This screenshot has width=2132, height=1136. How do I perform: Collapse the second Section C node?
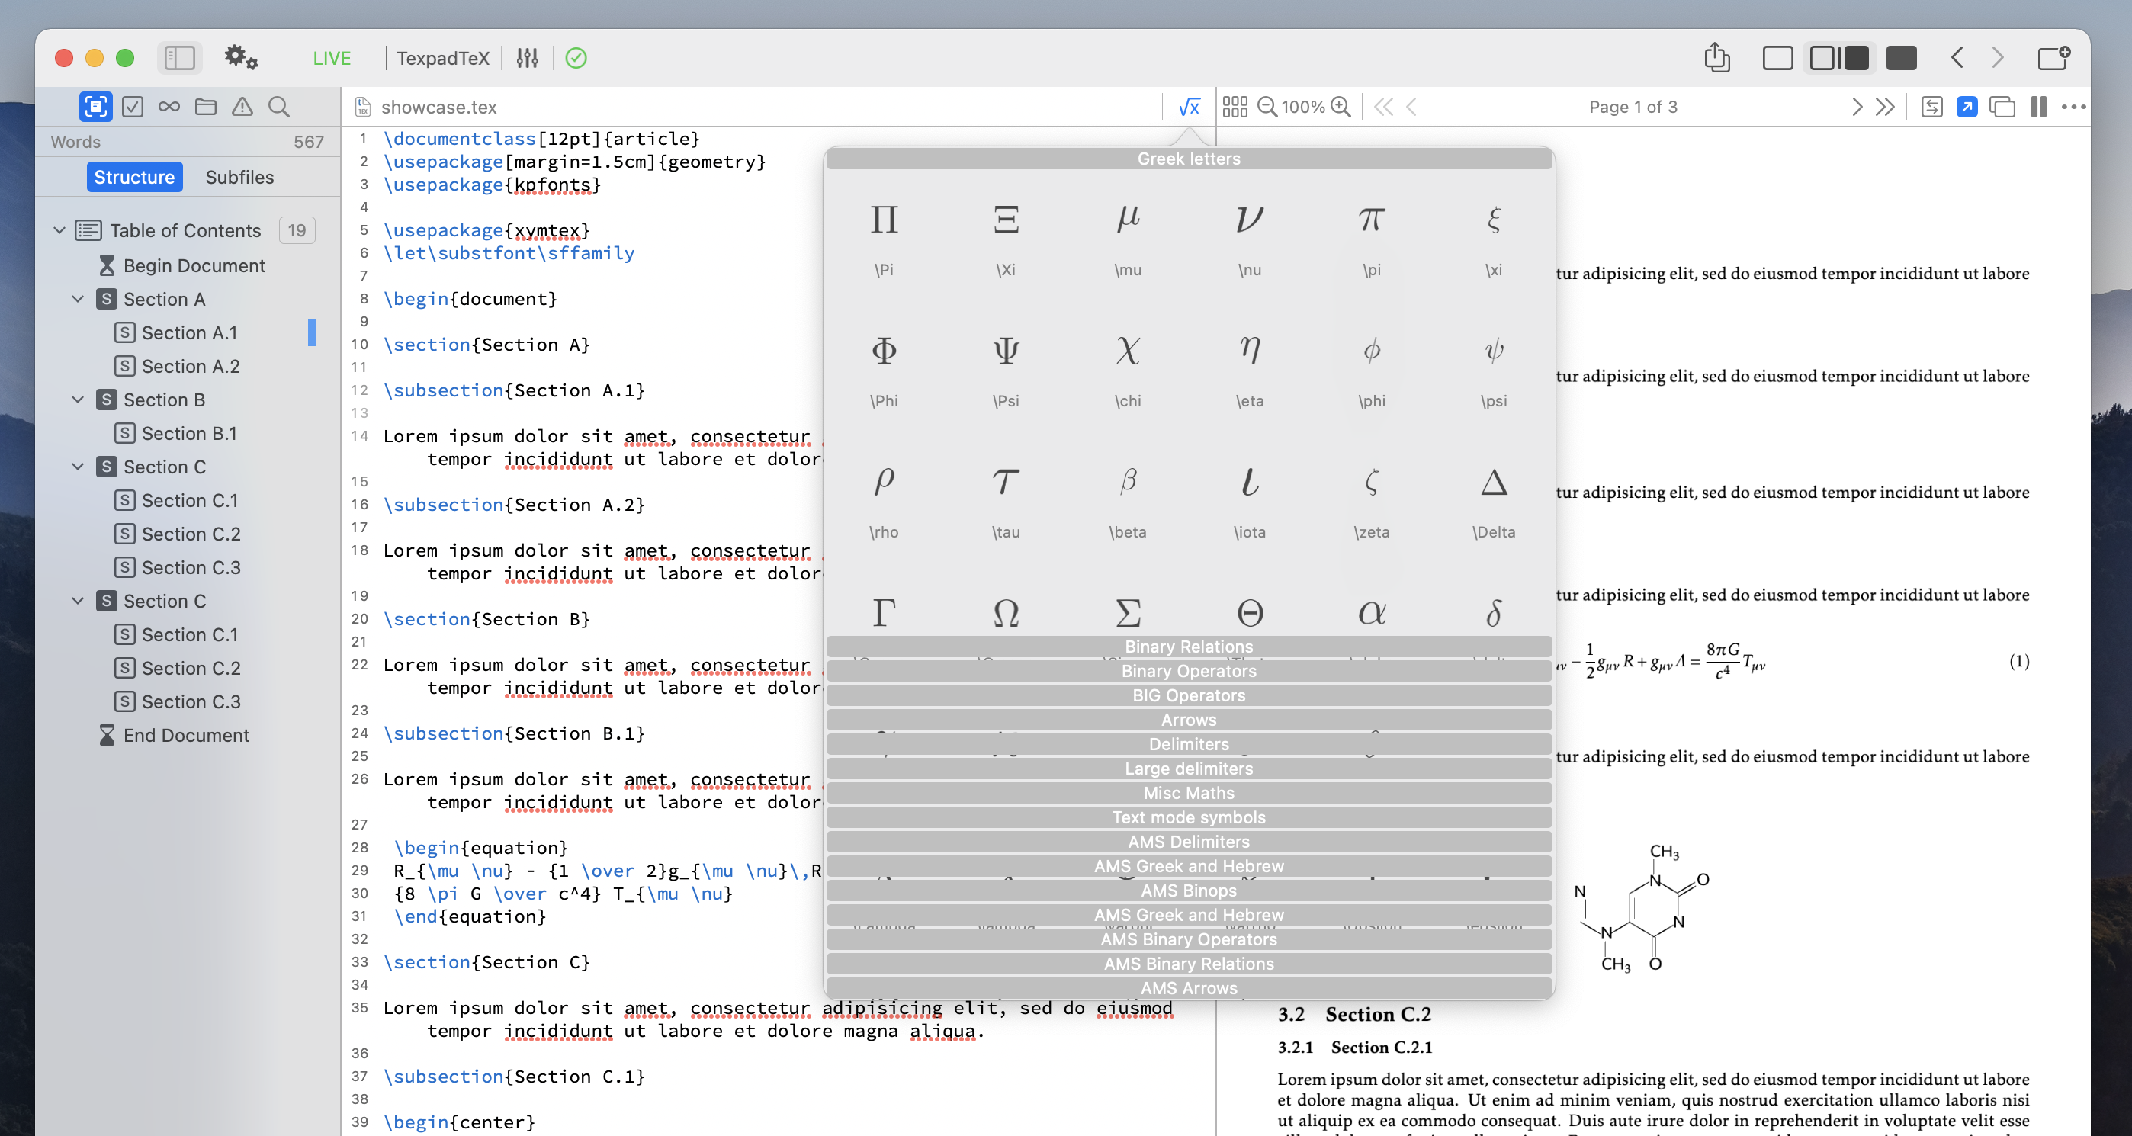pos(78,601)
